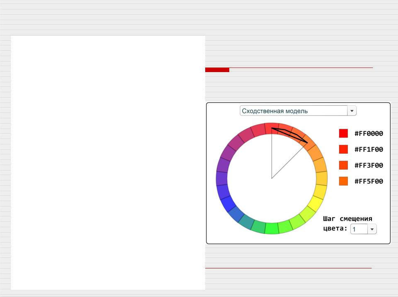Viewport: 398px width, 297px height.
Task: Select the #FF5F00 hex code text
Action: (x=369, y=181)
